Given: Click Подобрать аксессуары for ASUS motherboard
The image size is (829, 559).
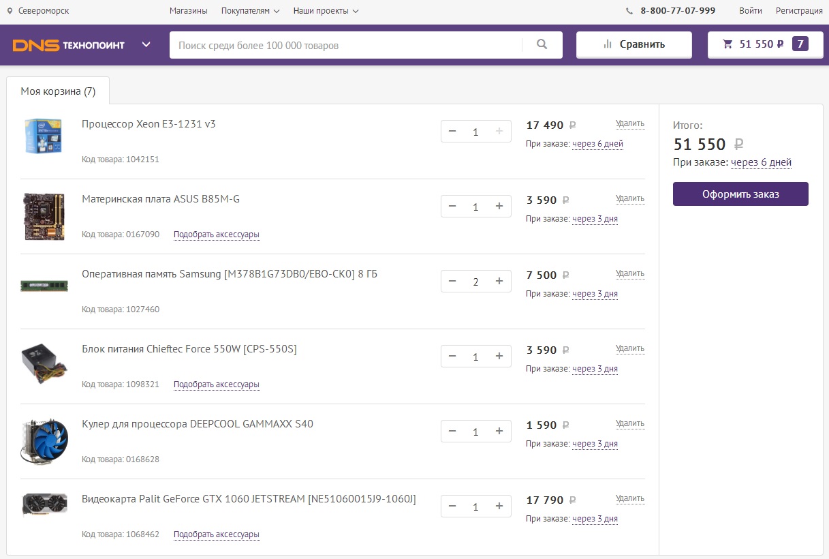Looking at the screenshot, I should [216, 235].
